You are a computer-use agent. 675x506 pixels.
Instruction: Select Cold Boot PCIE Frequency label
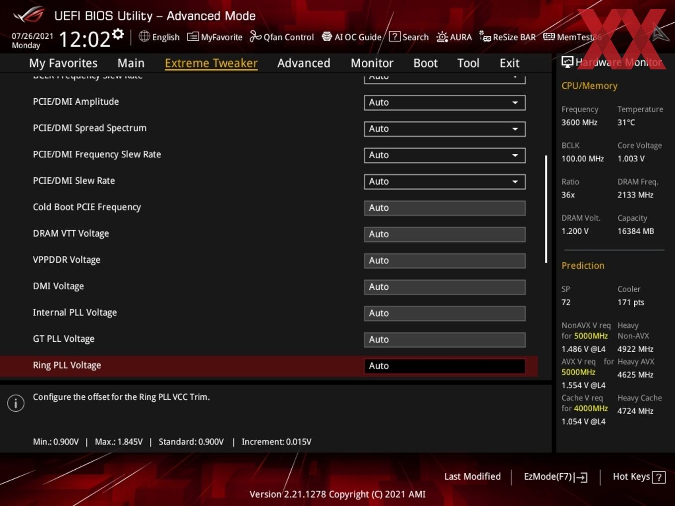click(x=87, y=207)
